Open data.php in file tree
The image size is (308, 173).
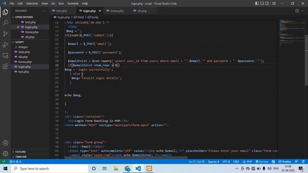click(x=24, y=52)
